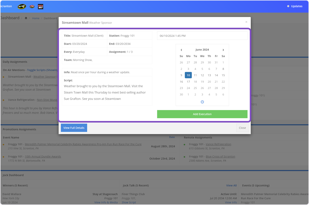The width and height of the screenshot is (309, 205).
Task: Click the Rock 107 station logo
Action: pos(40,6)
